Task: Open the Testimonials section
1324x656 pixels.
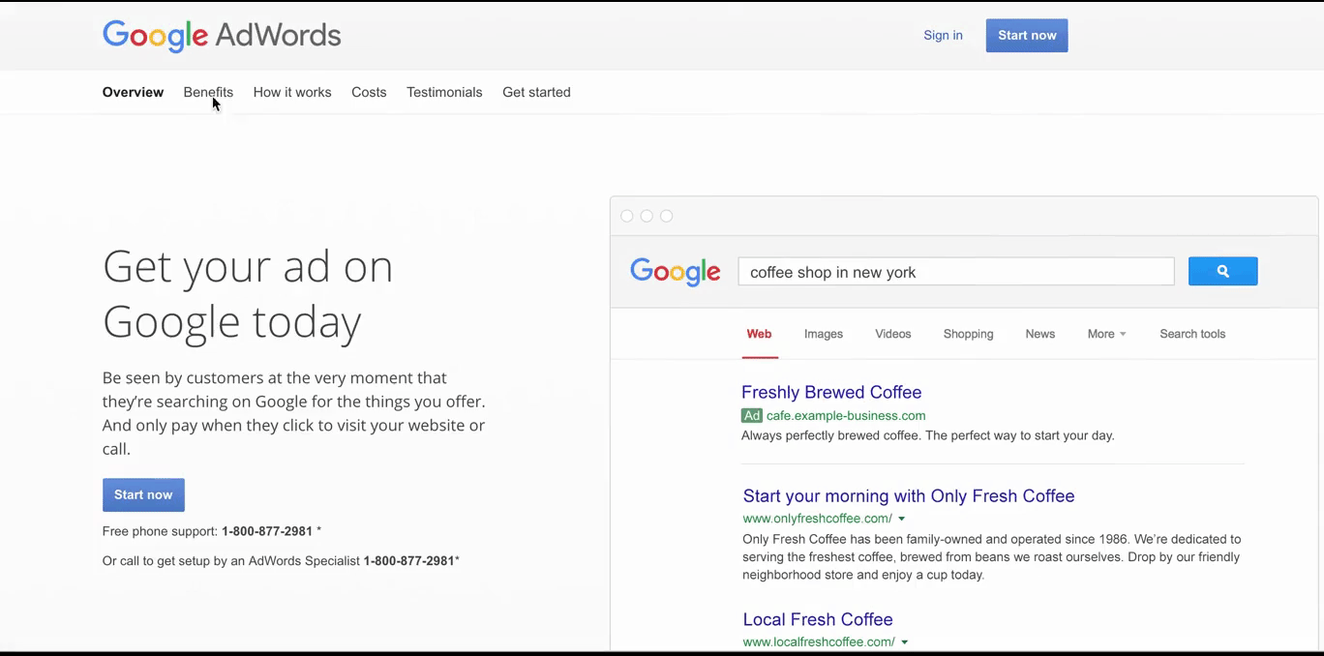Action: (x=444, y=92)
